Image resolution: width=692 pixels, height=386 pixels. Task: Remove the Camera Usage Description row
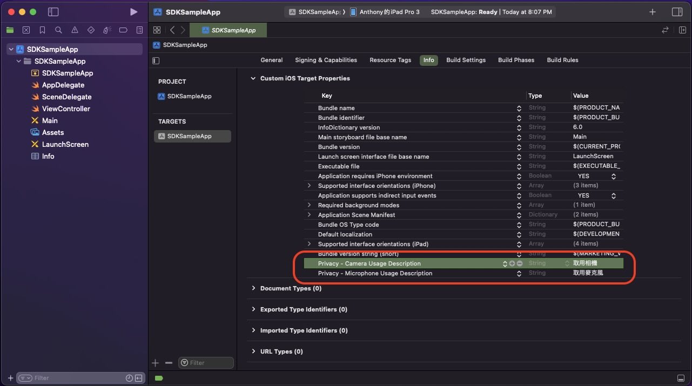[520, 263]
